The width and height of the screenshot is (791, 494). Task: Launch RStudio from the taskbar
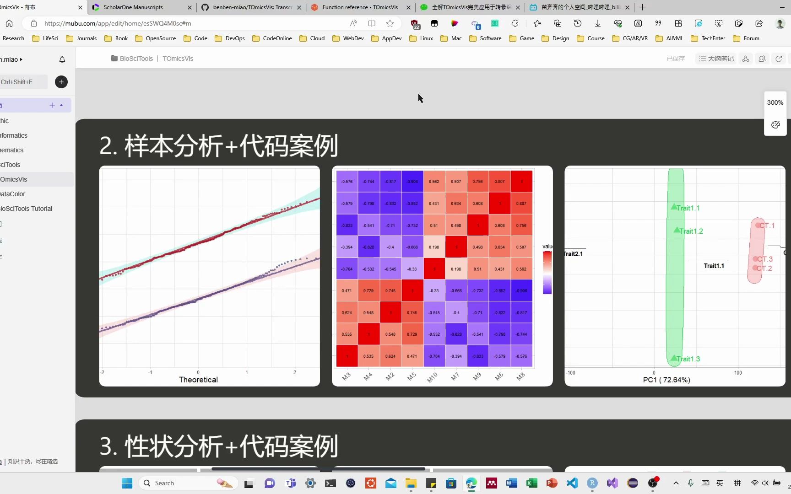pos(592,483)
